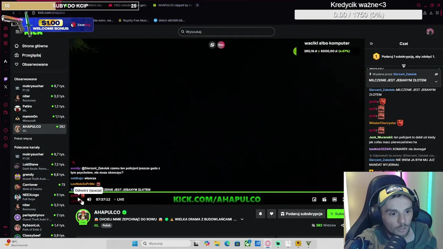This screenshot has width=443, height=249.
Task: Toggle follow heart for AHAPULCO
Action: pyautogui.click(x=271, y=214)
